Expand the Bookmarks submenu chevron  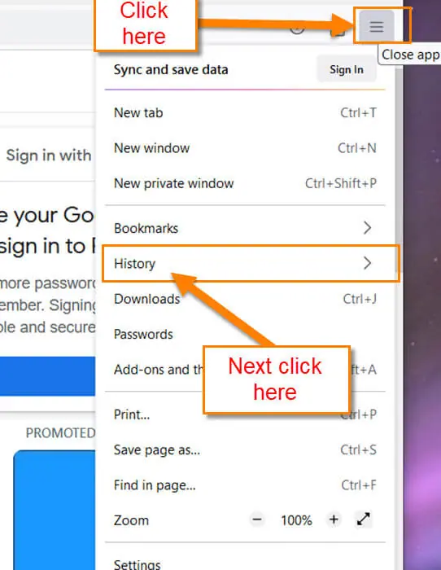pos(367,228)
